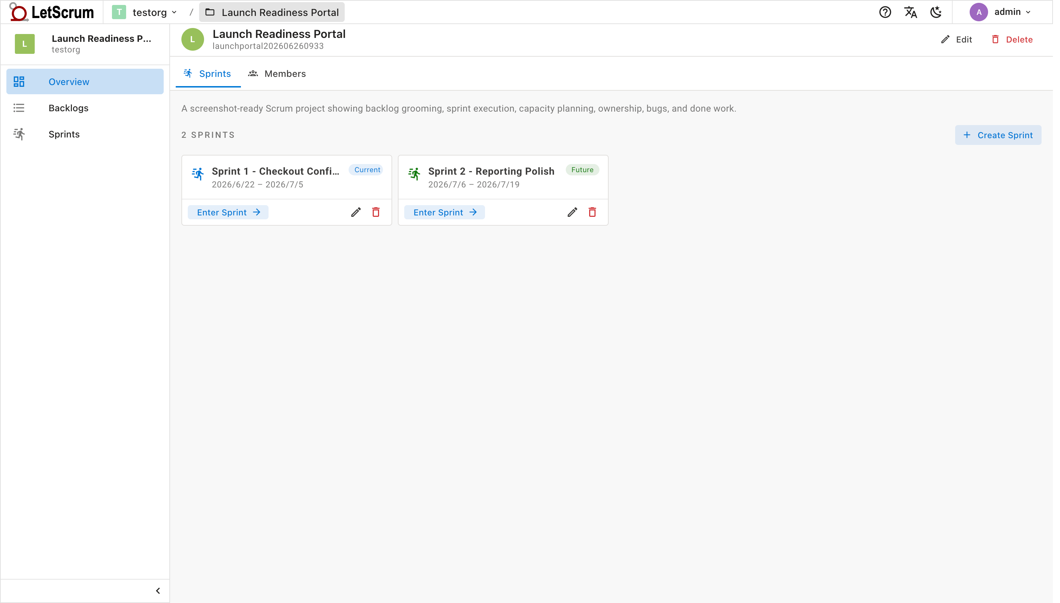Switch to the Members tab
The height and width of the screenshot is (603, 1060).
click(277, 74)
